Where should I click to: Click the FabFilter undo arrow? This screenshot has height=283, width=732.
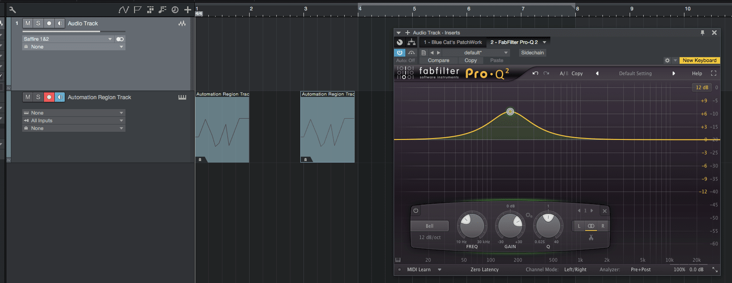tap(535, 73)
